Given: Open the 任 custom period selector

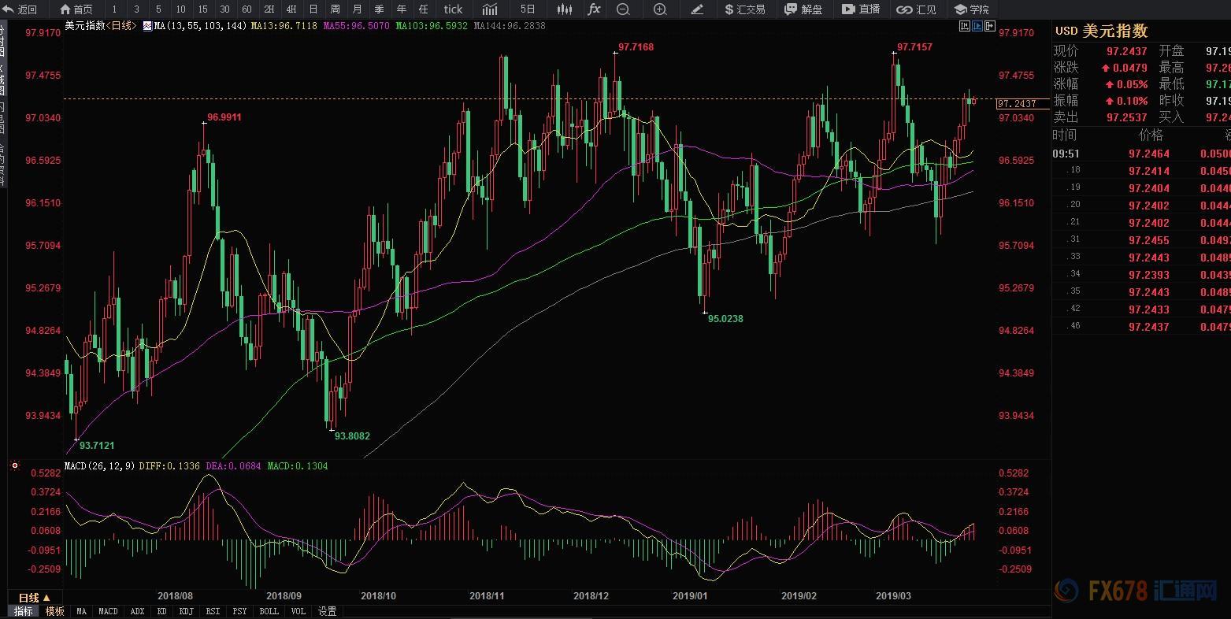Looking at the screenshot, I should point(424,9).
